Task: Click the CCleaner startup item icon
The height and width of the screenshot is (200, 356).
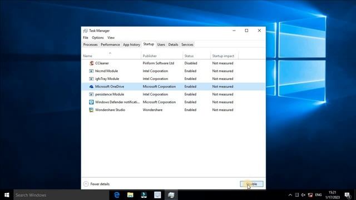Action: point(91,63)
